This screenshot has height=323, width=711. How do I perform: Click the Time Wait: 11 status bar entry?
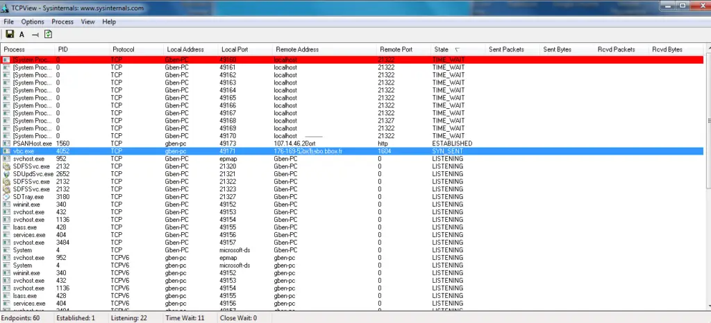(185, 318)
